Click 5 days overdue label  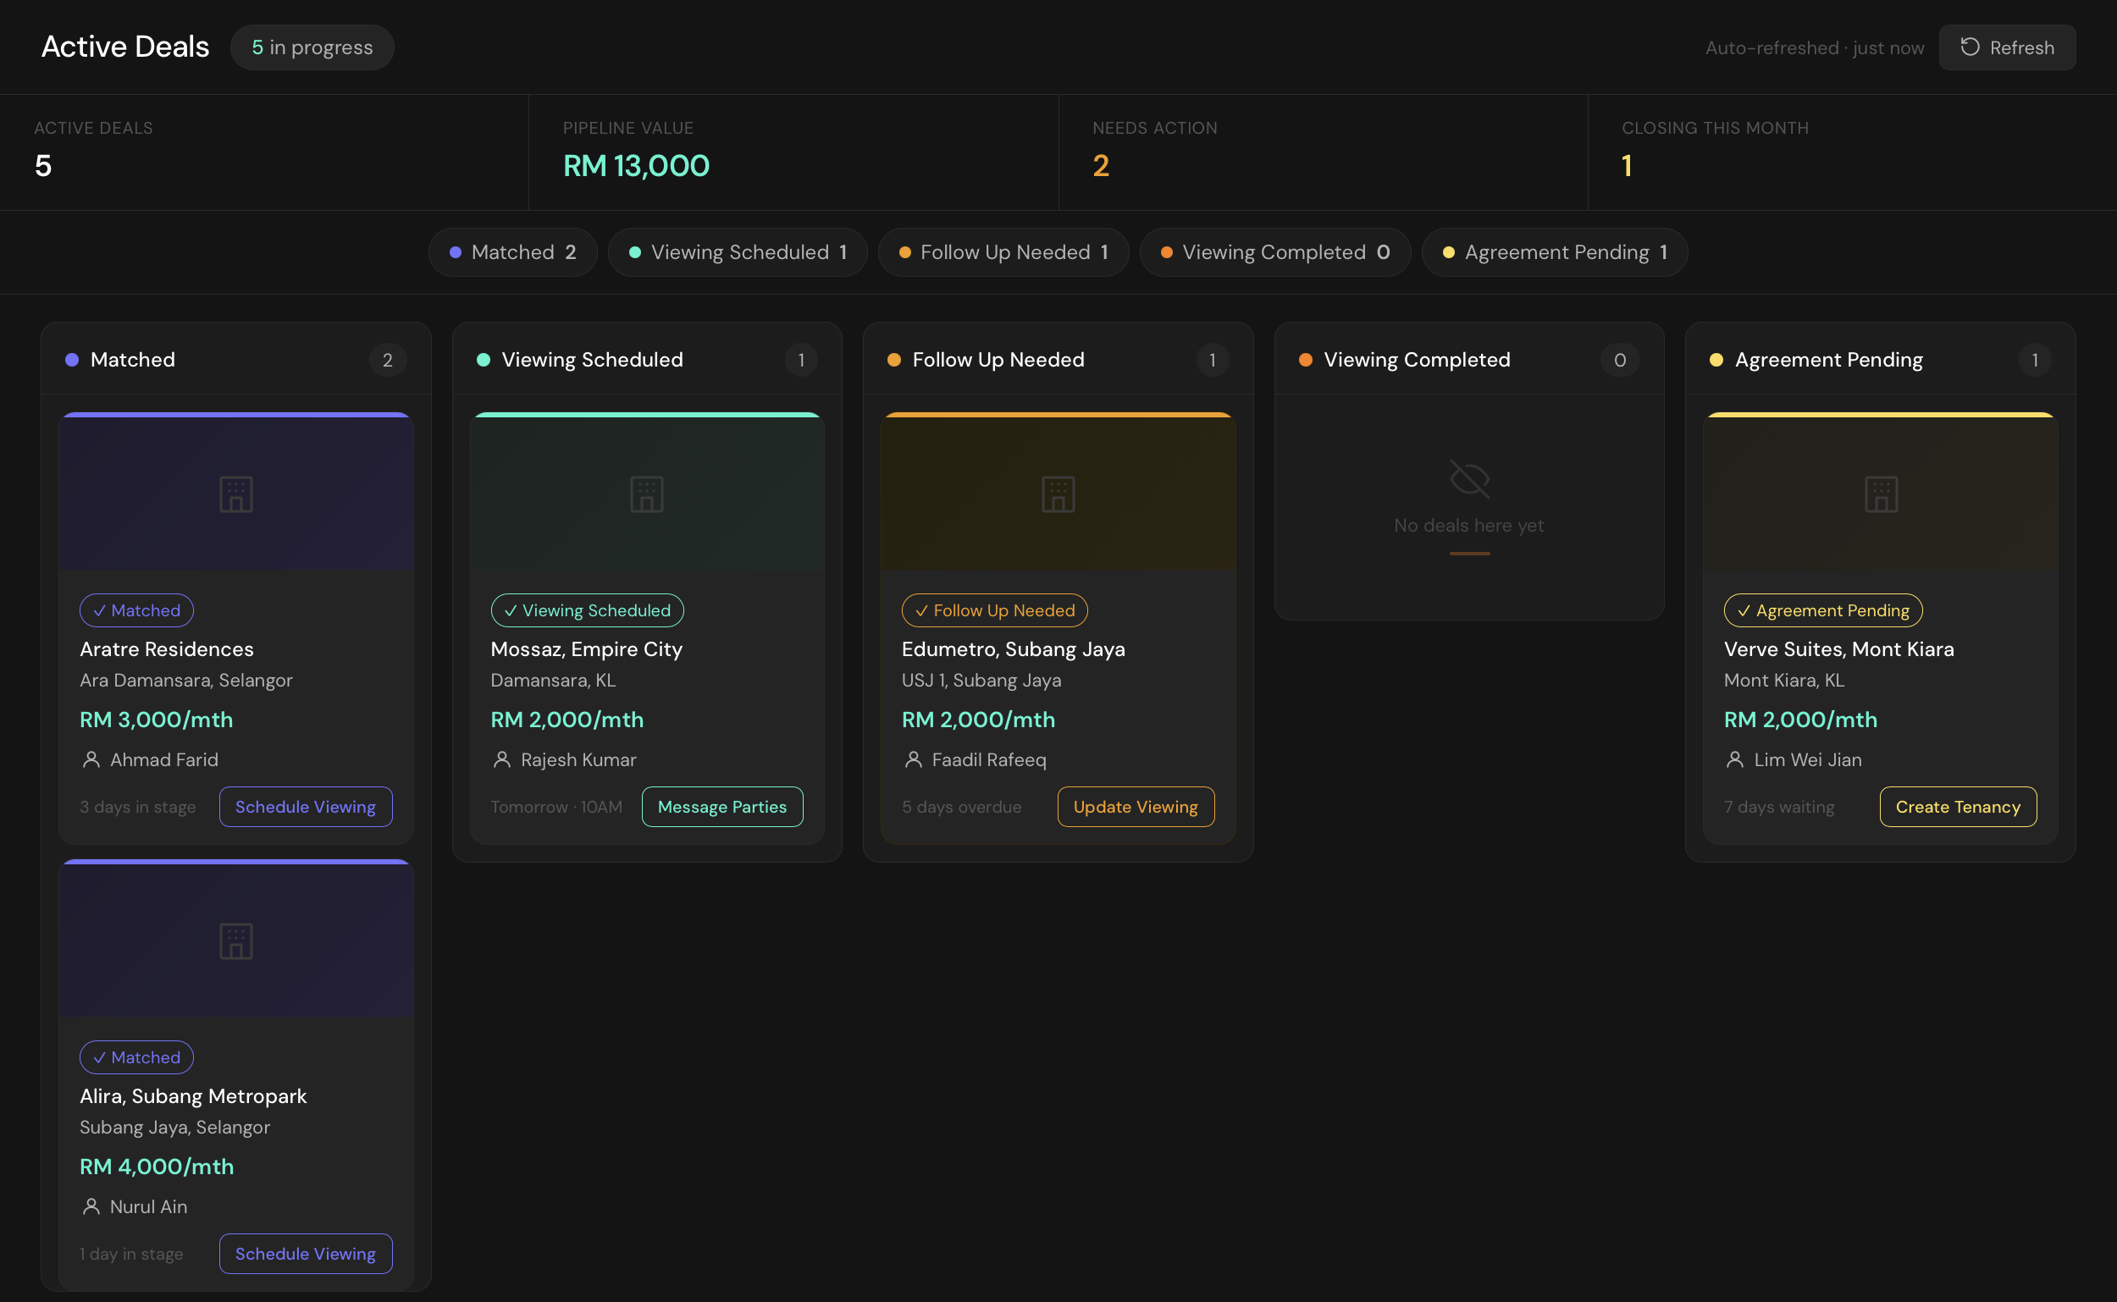961,807
